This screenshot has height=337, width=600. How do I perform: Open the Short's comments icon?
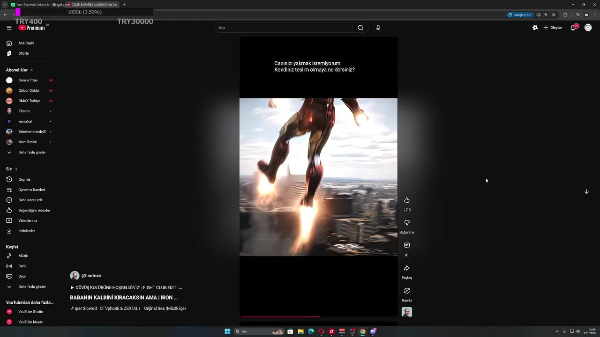[x=407, y=245]
